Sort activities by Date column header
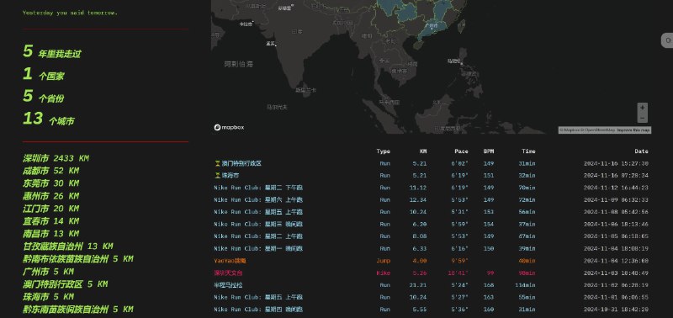Viewport: 673px width, 318px height. [x=641, y=151]
